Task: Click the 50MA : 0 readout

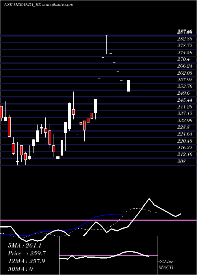Action: coord(20,269)
